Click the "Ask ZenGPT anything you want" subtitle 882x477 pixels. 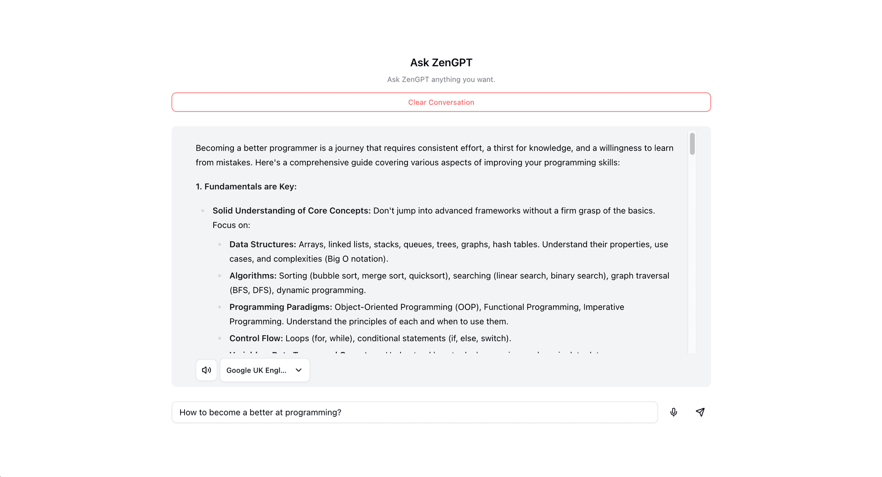coord(441,79)
